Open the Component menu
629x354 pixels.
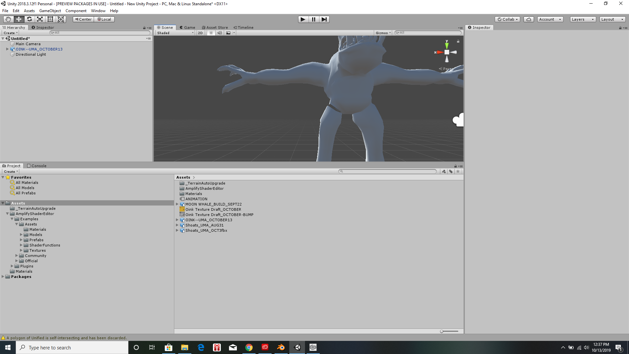coord(76,11)
